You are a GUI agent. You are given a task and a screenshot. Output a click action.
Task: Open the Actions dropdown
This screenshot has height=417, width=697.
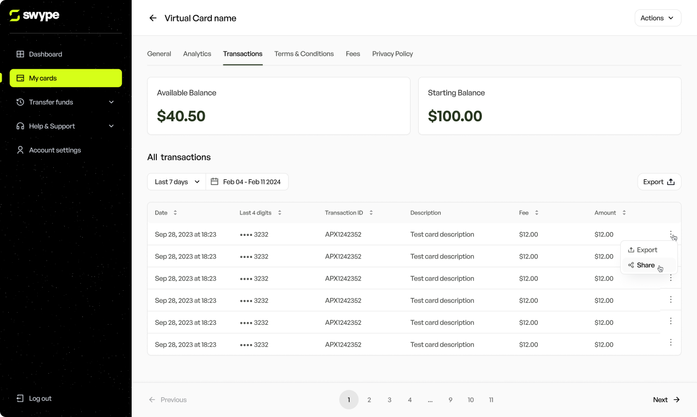(657, 18)
